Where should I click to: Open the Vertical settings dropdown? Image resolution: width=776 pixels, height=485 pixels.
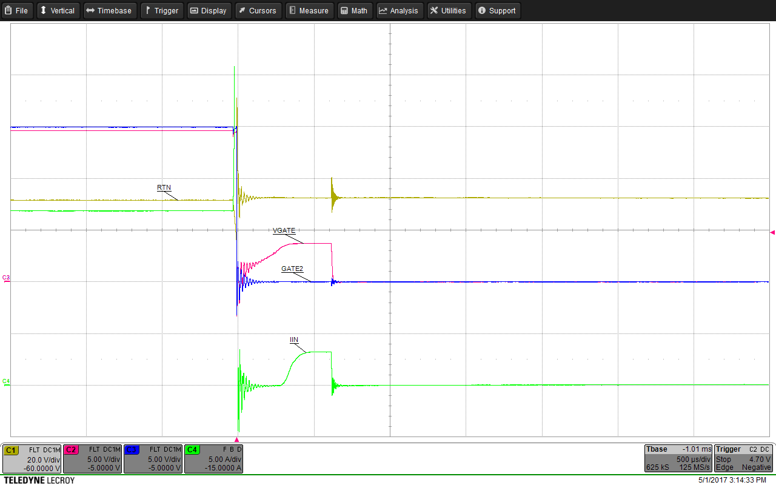58,10
